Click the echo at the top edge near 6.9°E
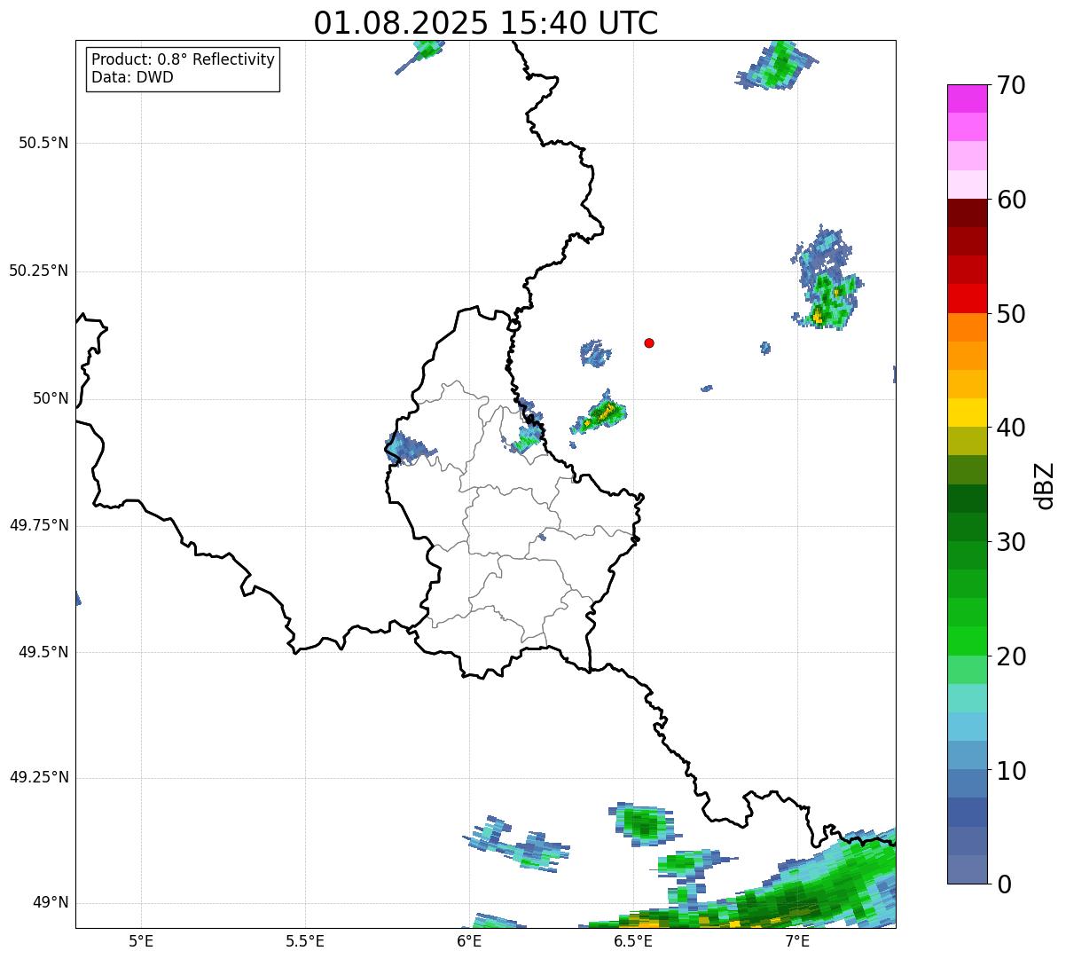This screenshot has height=959, width=1066. coord(777,65)
